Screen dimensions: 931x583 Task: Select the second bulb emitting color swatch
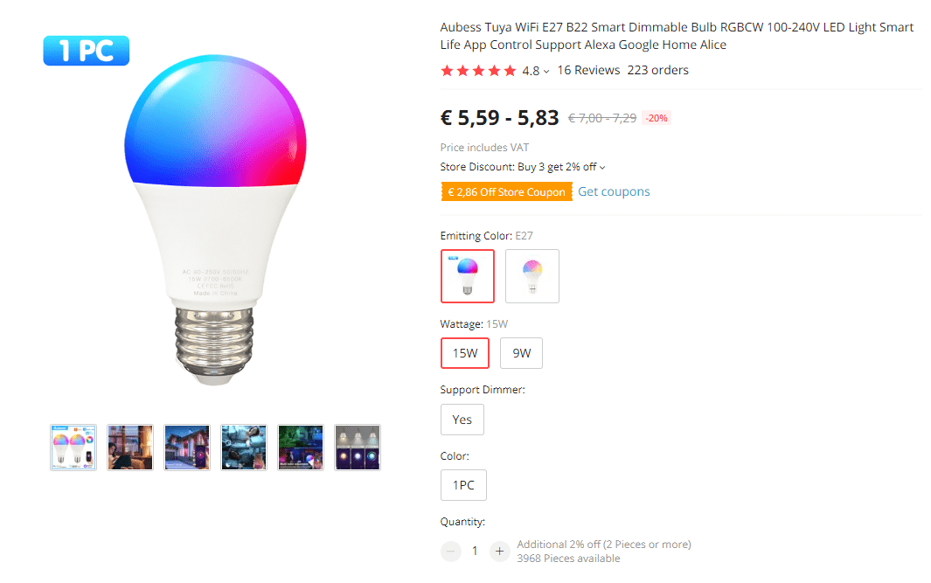point(532,276)
